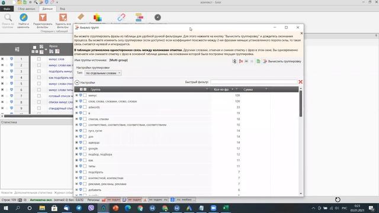Click the minus icon in dialog toolbar
The height and width of the screenshot is (213, 379).
tap(246, 62)
